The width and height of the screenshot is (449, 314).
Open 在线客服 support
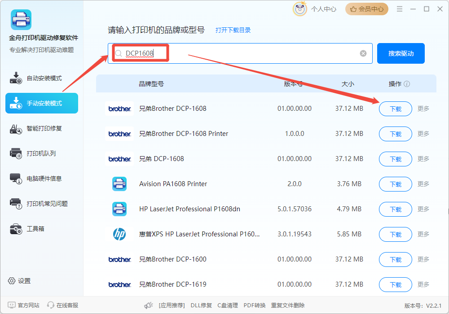click(x=63, y=305)
